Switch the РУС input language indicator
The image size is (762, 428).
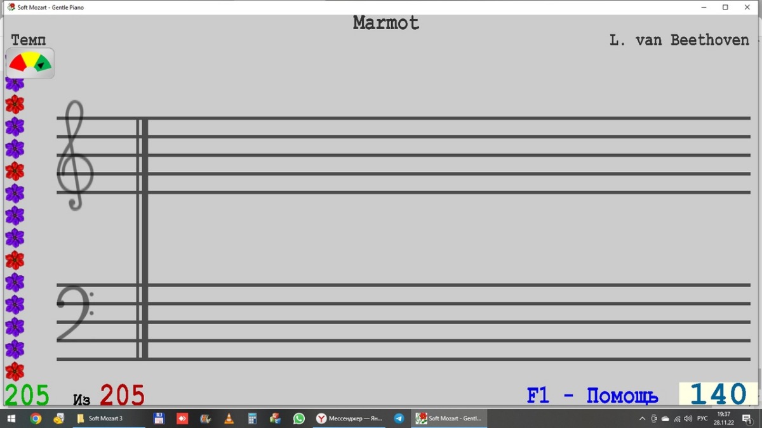(x=702, y=418)
